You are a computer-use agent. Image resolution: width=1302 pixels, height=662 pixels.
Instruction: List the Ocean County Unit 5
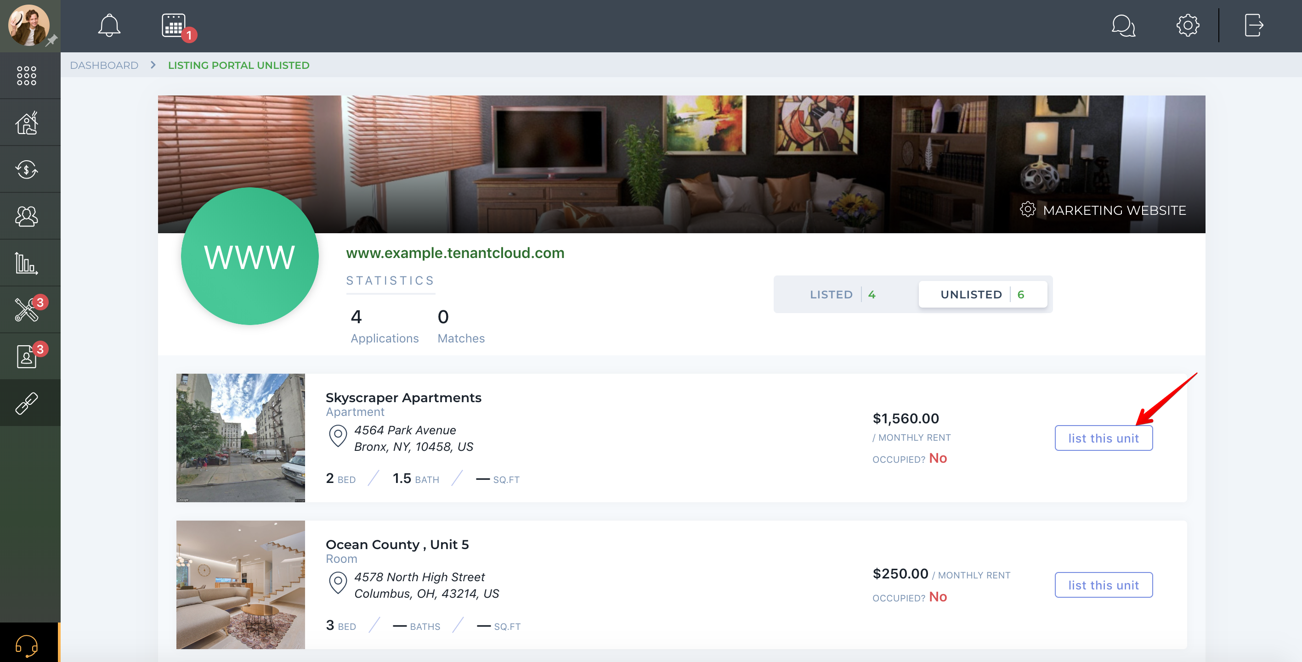(x=1104, y=585)
